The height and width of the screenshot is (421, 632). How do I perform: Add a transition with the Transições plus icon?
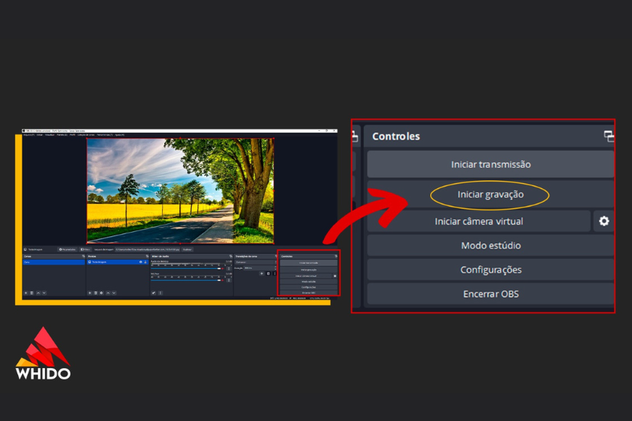click(262, 273)
